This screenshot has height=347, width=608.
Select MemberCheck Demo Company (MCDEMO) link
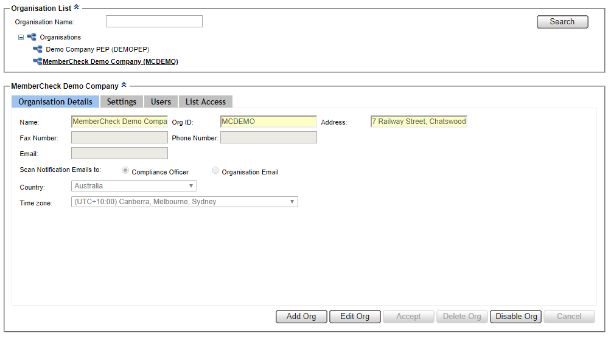click(111, 61)
